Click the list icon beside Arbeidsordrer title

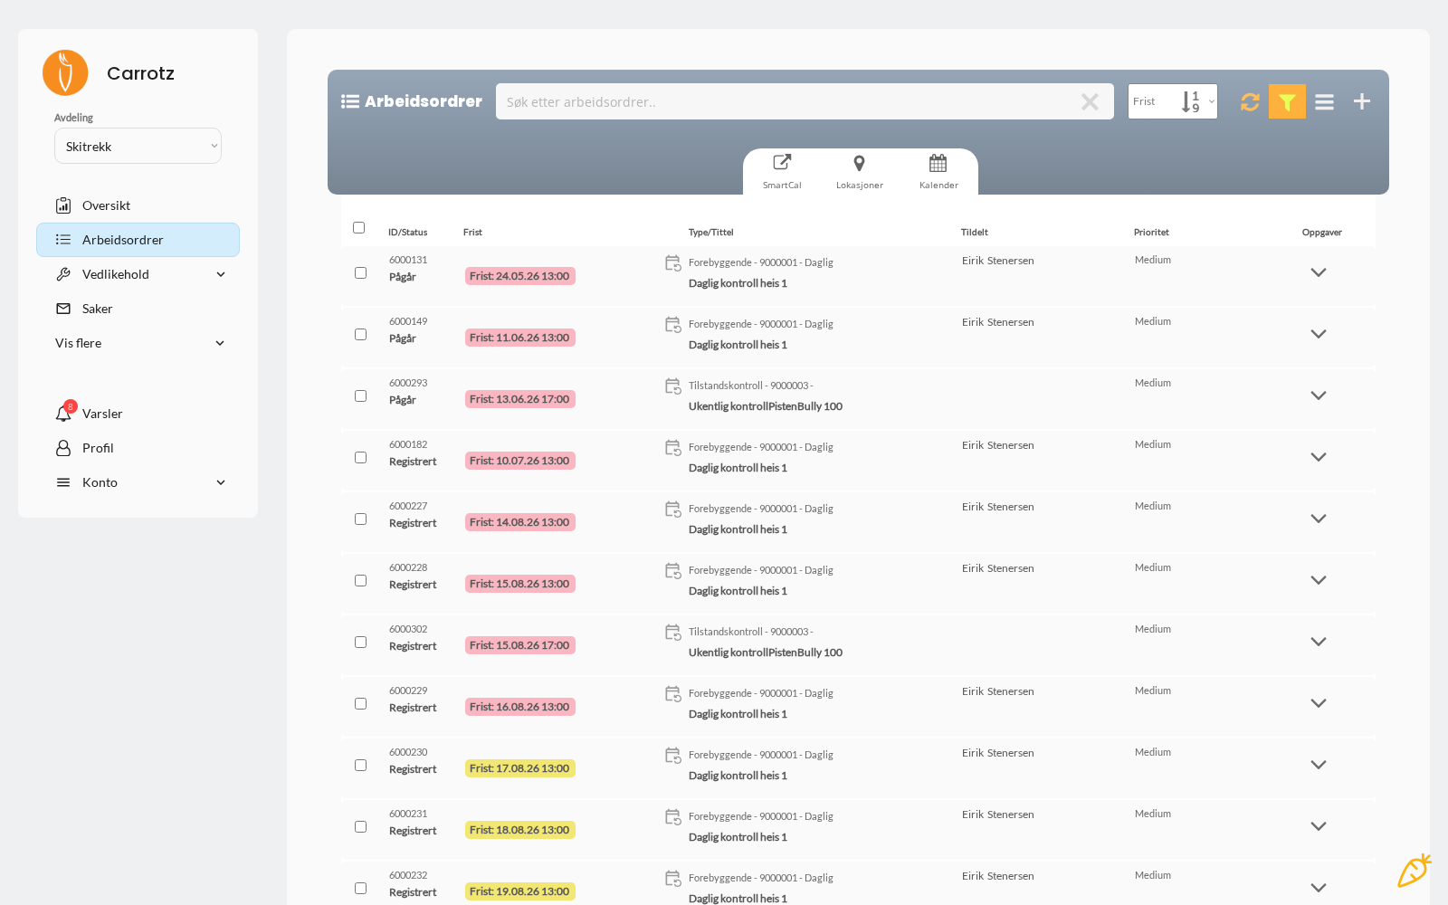coord(350,101)
